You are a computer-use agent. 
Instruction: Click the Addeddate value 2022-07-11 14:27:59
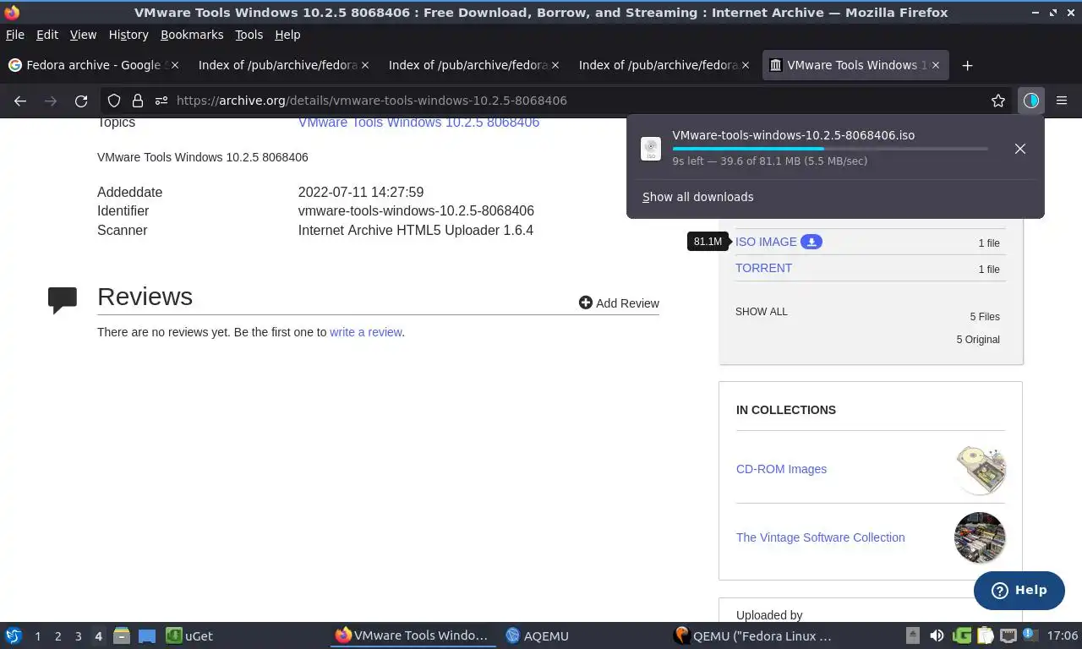click(x=361, y=193)
